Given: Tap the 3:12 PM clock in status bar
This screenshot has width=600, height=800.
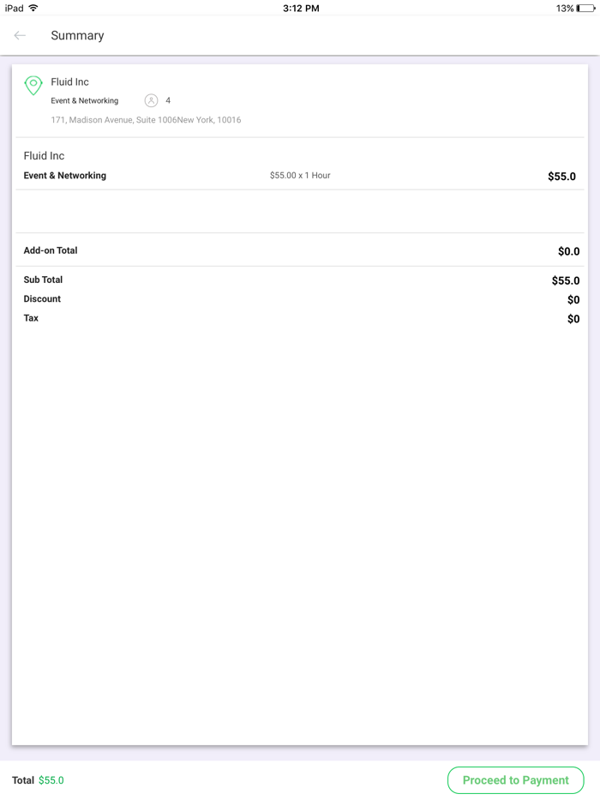Looking at the screenshot, I should pos(300,9).
